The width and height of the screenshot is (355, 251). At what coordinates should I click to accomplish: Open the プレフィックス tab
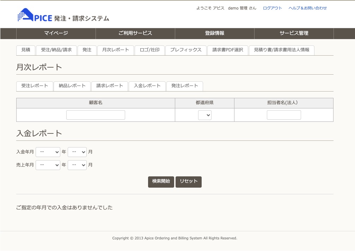pyautogui.click(x=186, y=50)
